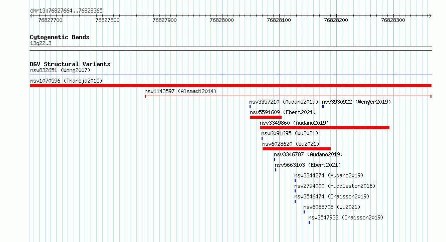Click the blue marker under nsv3357210

(250, 107)
